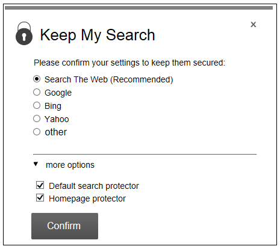Screen dimensions: 280x249
Task: Collapse the more options disclosure triangle
Action: point(36,164)
